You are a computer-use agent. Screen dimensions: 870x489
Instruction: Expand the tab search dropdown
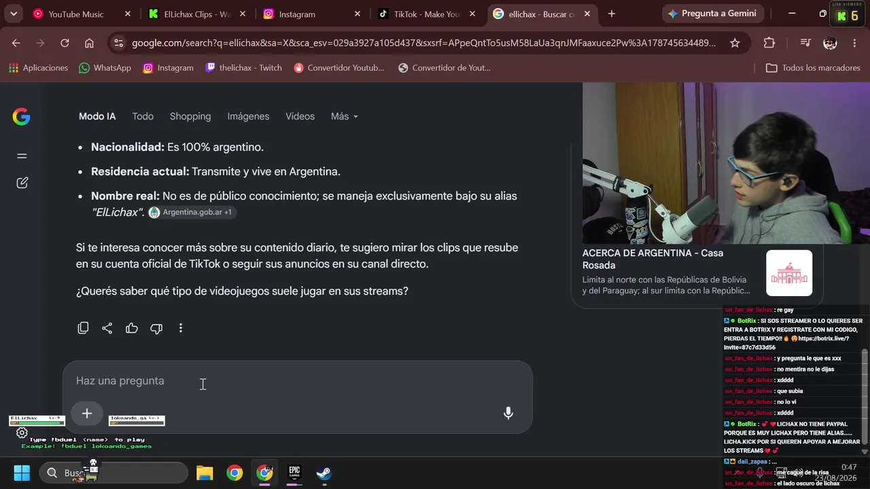click(14, 14)
